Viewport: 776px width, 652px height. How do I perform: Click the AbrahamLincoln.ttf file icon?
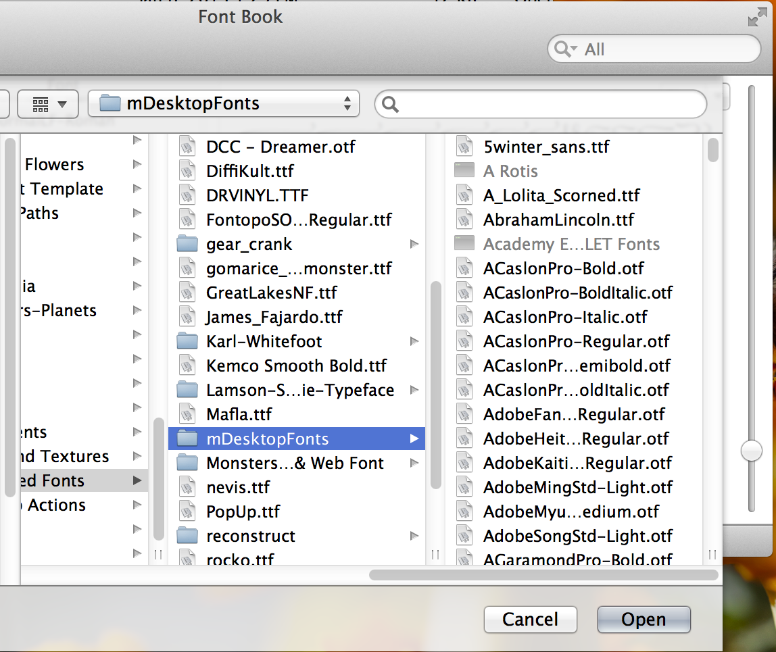(x=464, y=219)
